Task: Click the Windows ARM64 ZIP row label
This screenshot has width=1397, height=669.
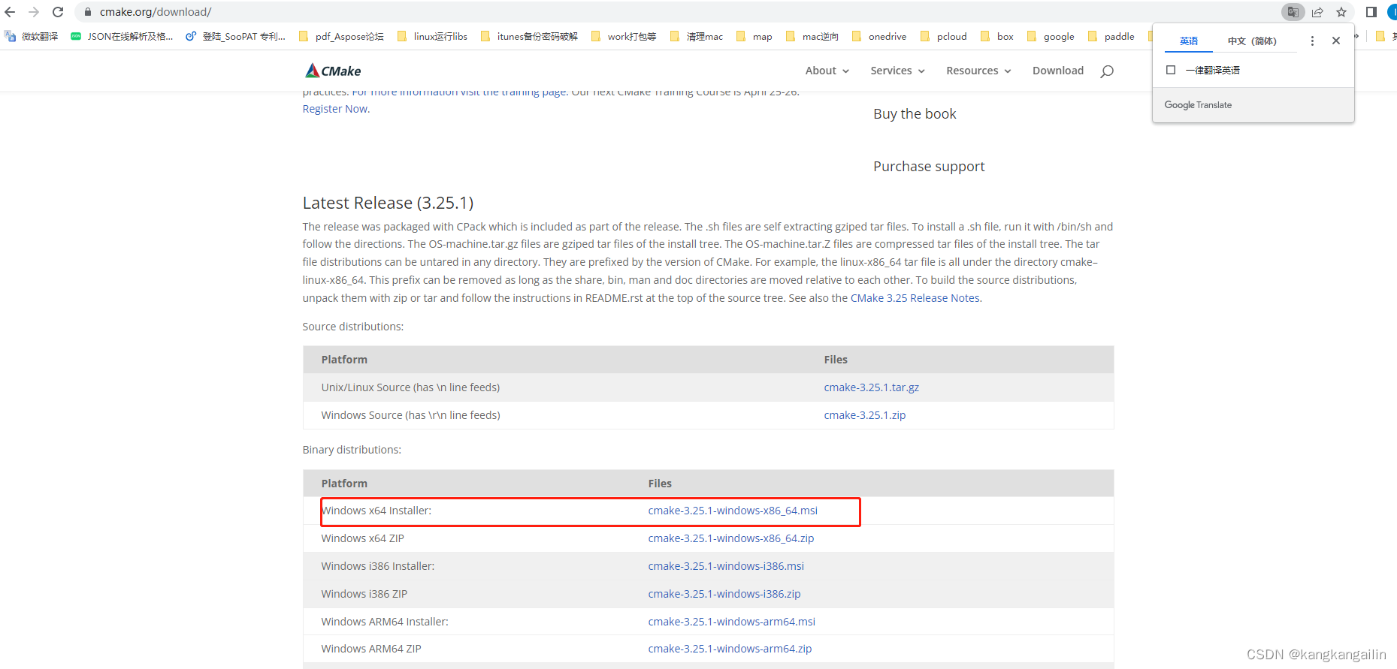Action: click(371, 649)
